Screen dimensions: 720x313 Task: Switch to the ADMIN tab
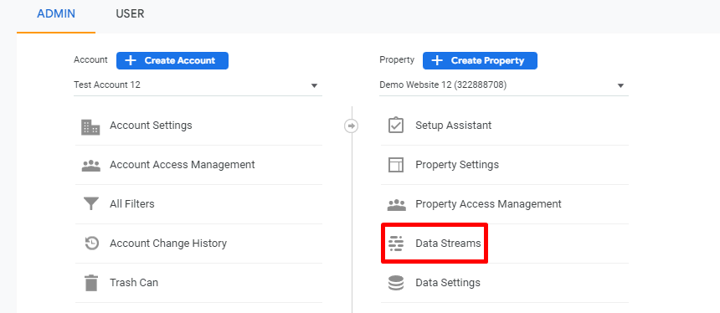[56, 14]
